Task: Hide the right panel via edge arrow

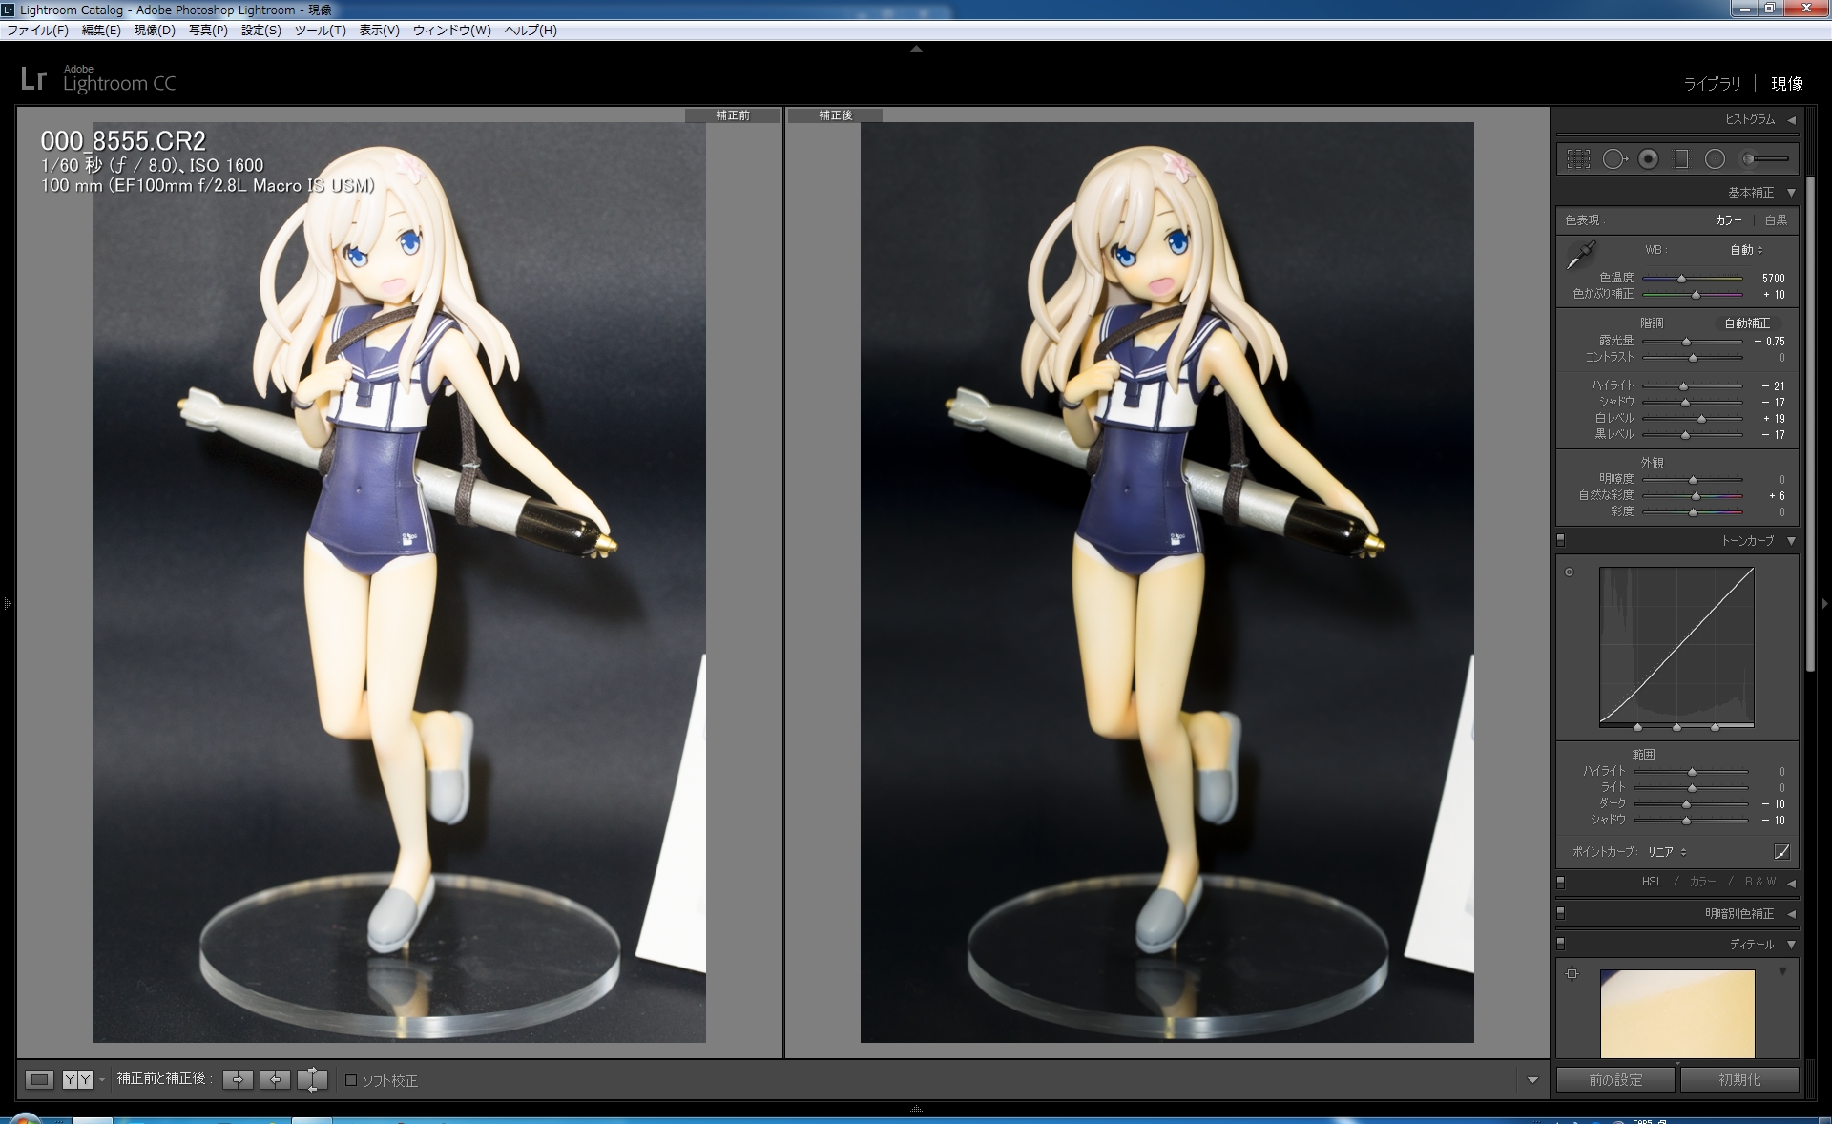Action: (x=1824, y=603)
